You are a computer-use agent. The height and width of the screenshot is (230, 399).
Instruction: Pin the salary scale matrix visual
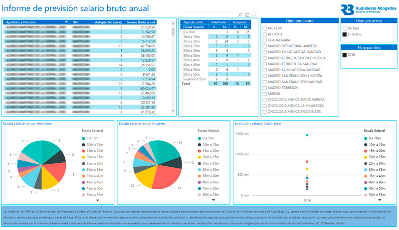240,15
